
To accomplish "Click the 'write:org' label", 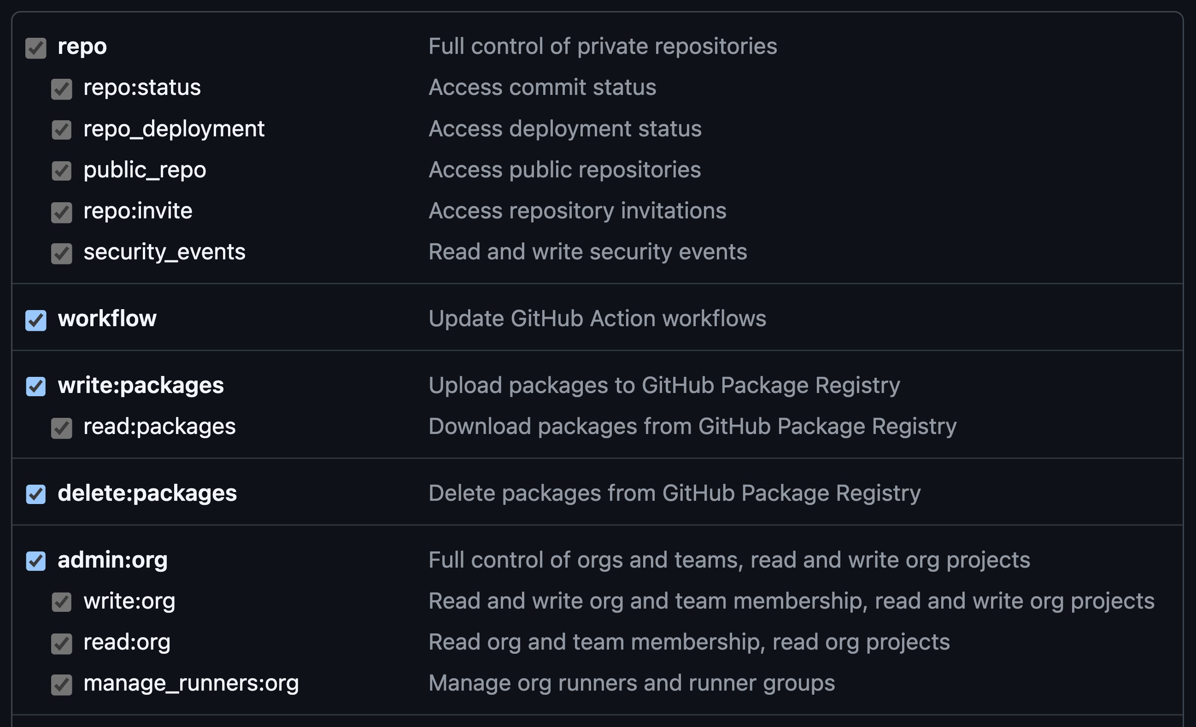I will pyautogui.click(x=129, y=601).
